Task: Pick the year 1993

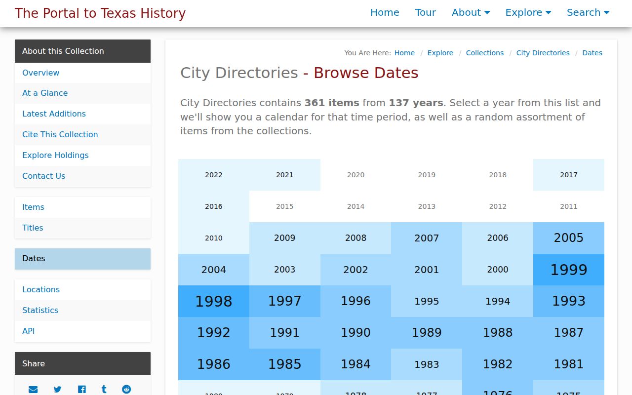Action: click(569, 301)
